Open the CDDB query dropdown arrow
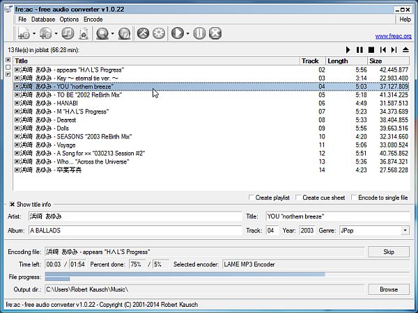The width and height of the screenshot is (418, 313). [112, 33]
